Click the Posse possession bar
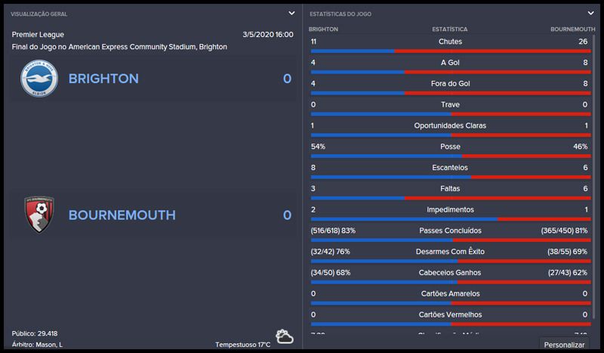The image size is (604, 353). (450, 156)
